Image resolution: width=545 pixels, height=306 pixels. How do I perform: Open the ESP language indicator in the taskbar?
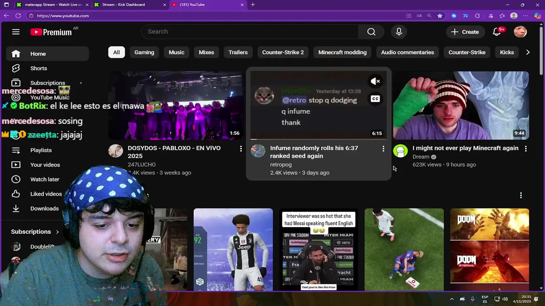click(x=485, y=299)
